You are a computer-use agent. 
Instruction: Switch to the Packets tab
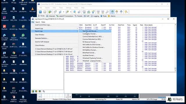78,16
